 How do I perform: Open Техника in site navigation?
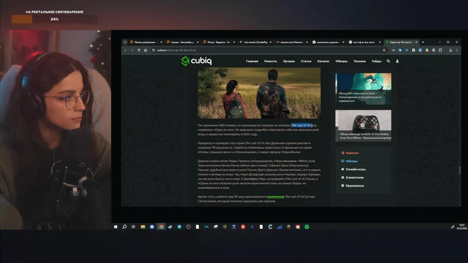[x=359, y=61]
